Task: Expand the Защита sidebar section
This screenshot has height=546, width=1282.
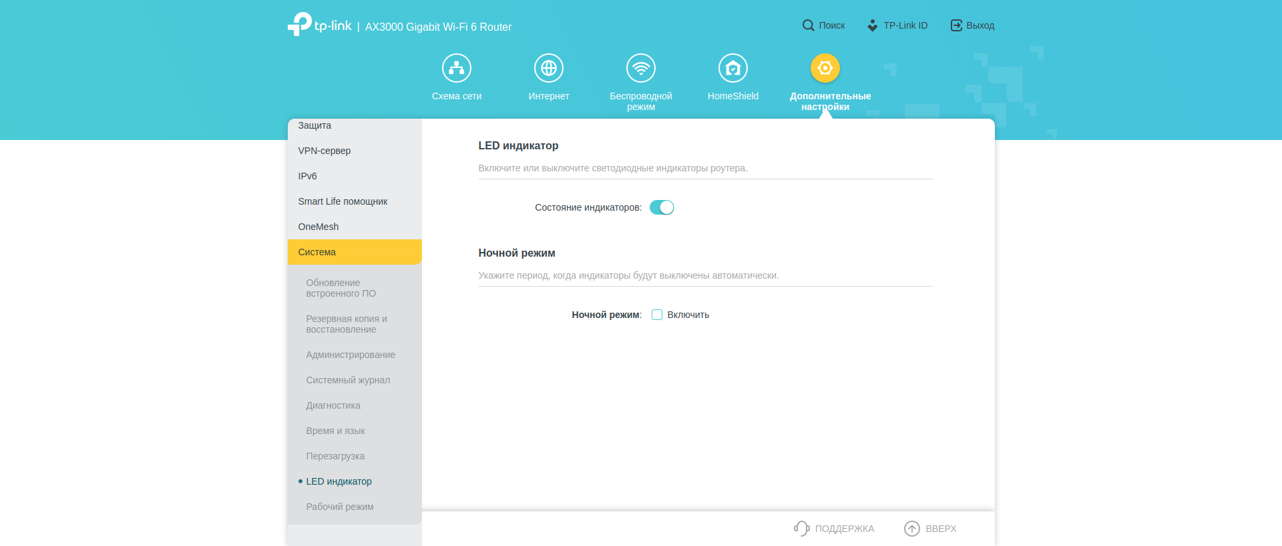Action: [x=314, y=126]
